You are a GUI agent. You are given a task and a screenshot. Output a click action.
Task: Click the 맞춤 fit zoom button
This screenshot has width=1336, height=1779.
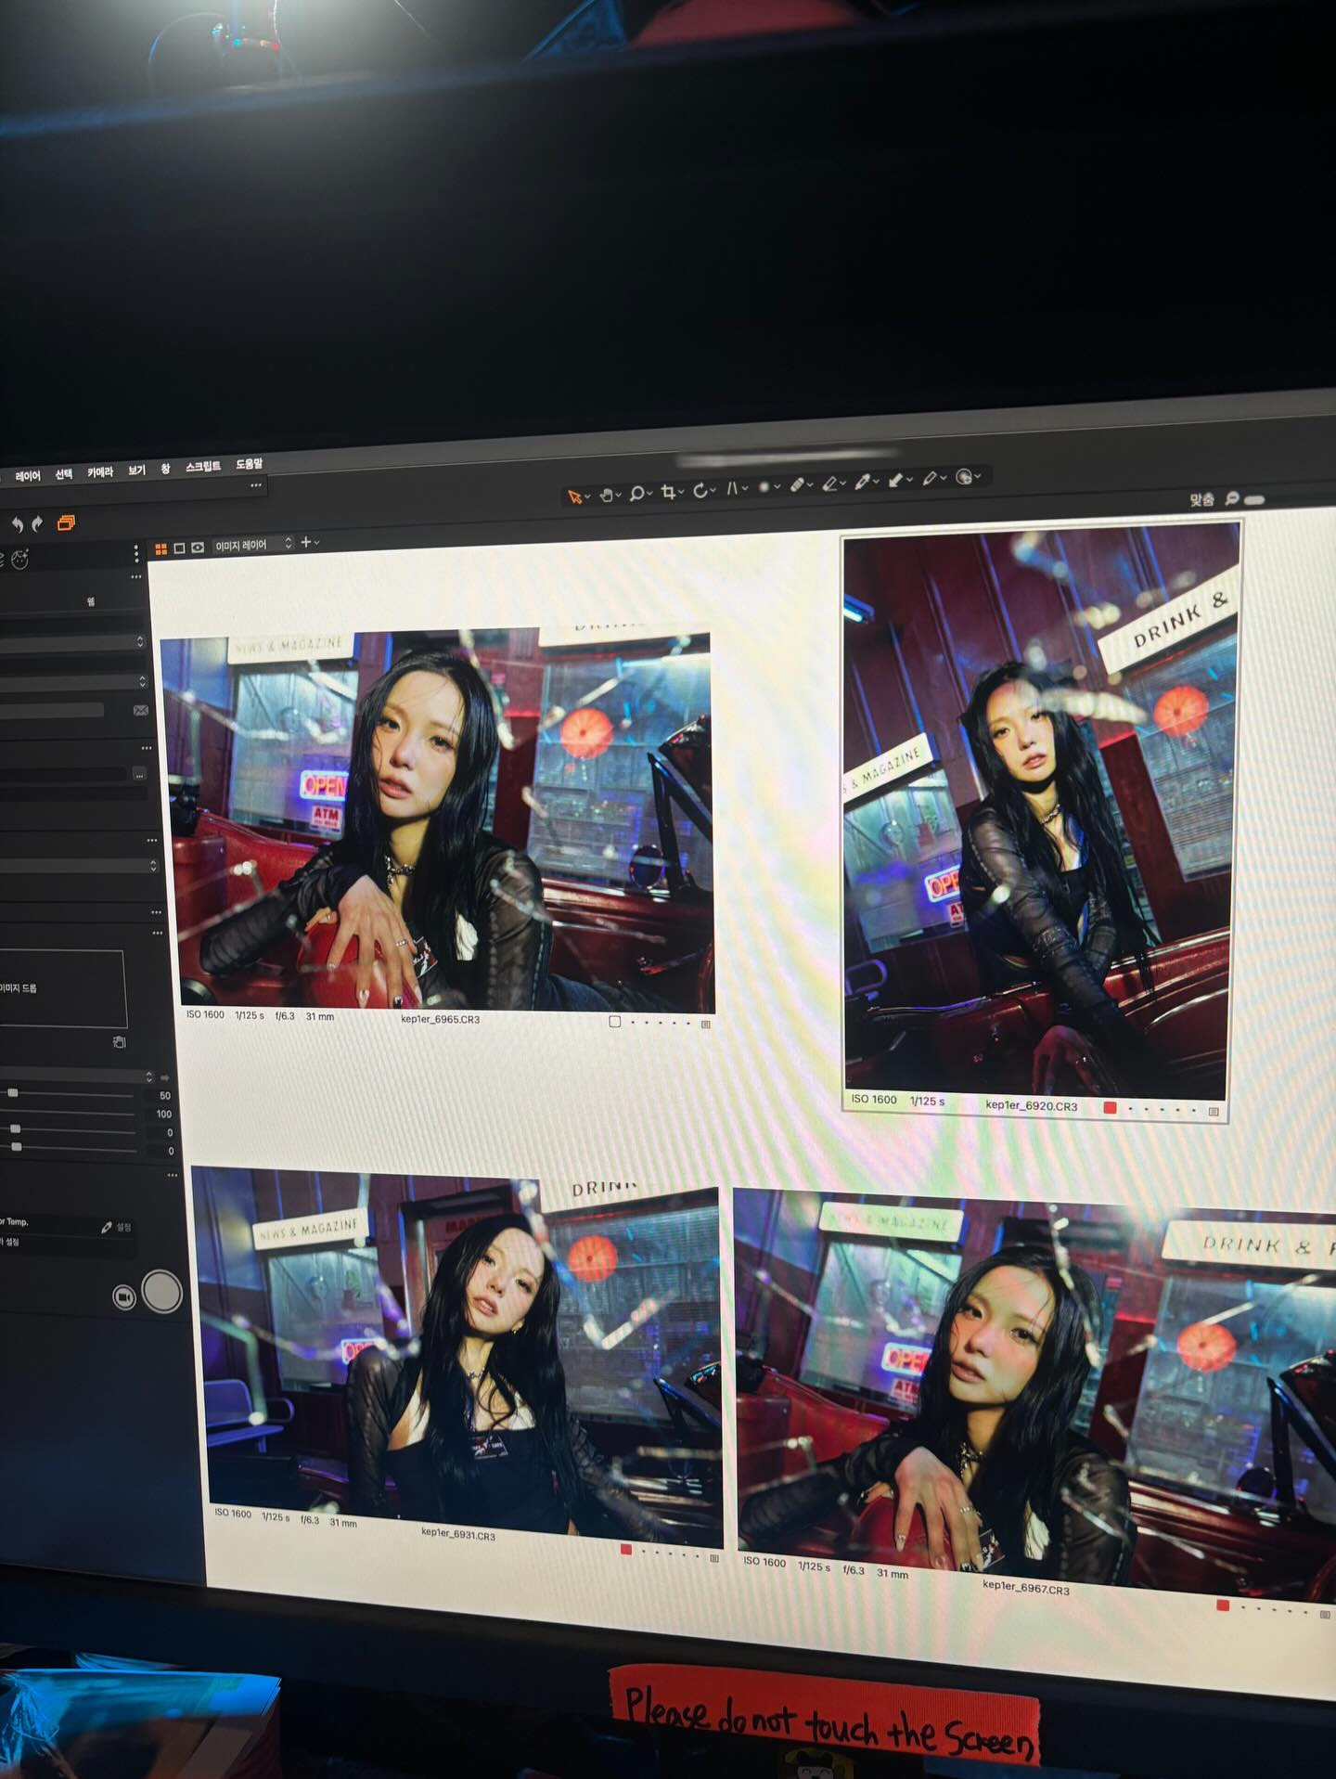coord(1201,499)
